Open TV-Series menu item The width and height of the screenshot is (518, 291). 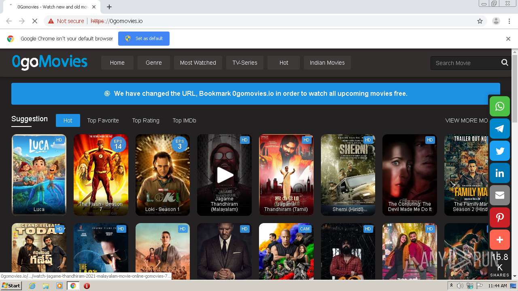point(245,63)
